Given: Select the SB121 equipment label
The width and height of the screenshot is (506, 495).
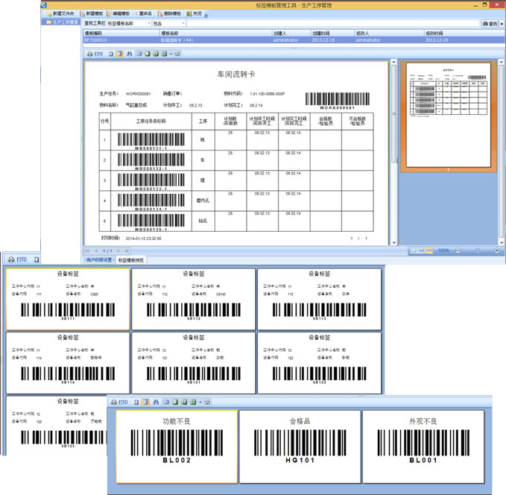Looking at the screenshot, I should [194, 363].
